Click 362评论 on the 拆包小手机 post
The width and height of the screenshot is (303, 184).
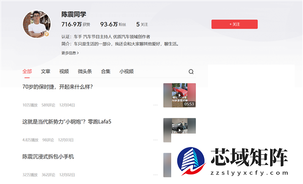pyautogui.click(x=48, y=175)
